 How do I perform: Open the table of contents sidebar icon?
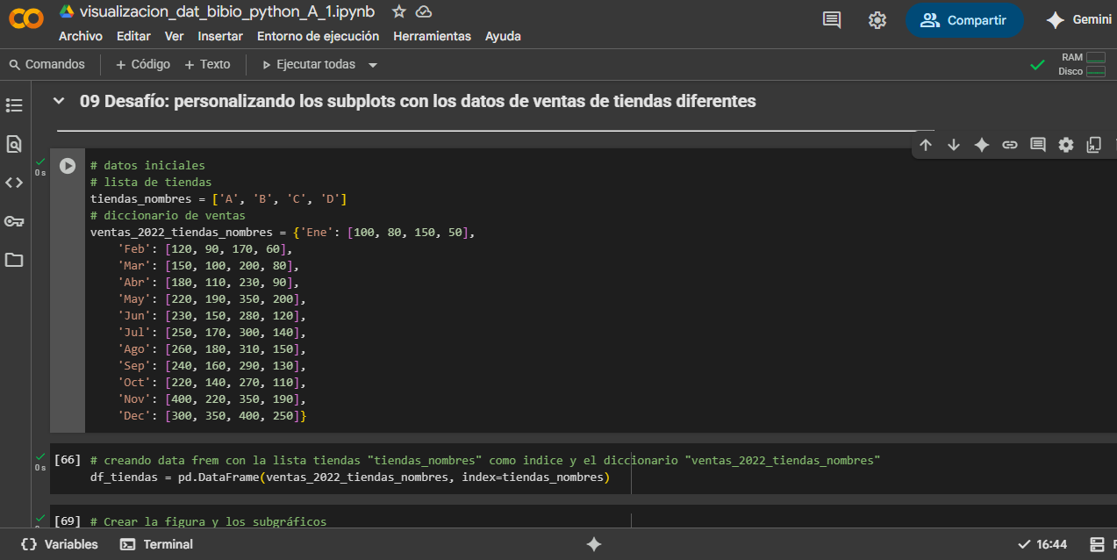[14, 105]
